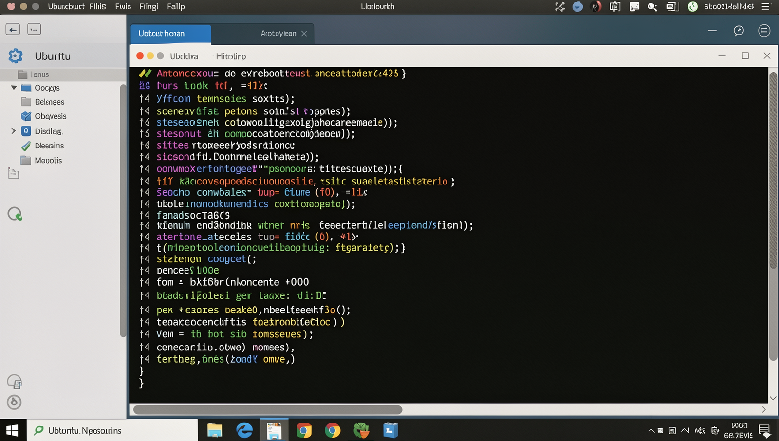Select the Obavesis package item
Viewport: 779px width, 441px height.
[44, 116]
